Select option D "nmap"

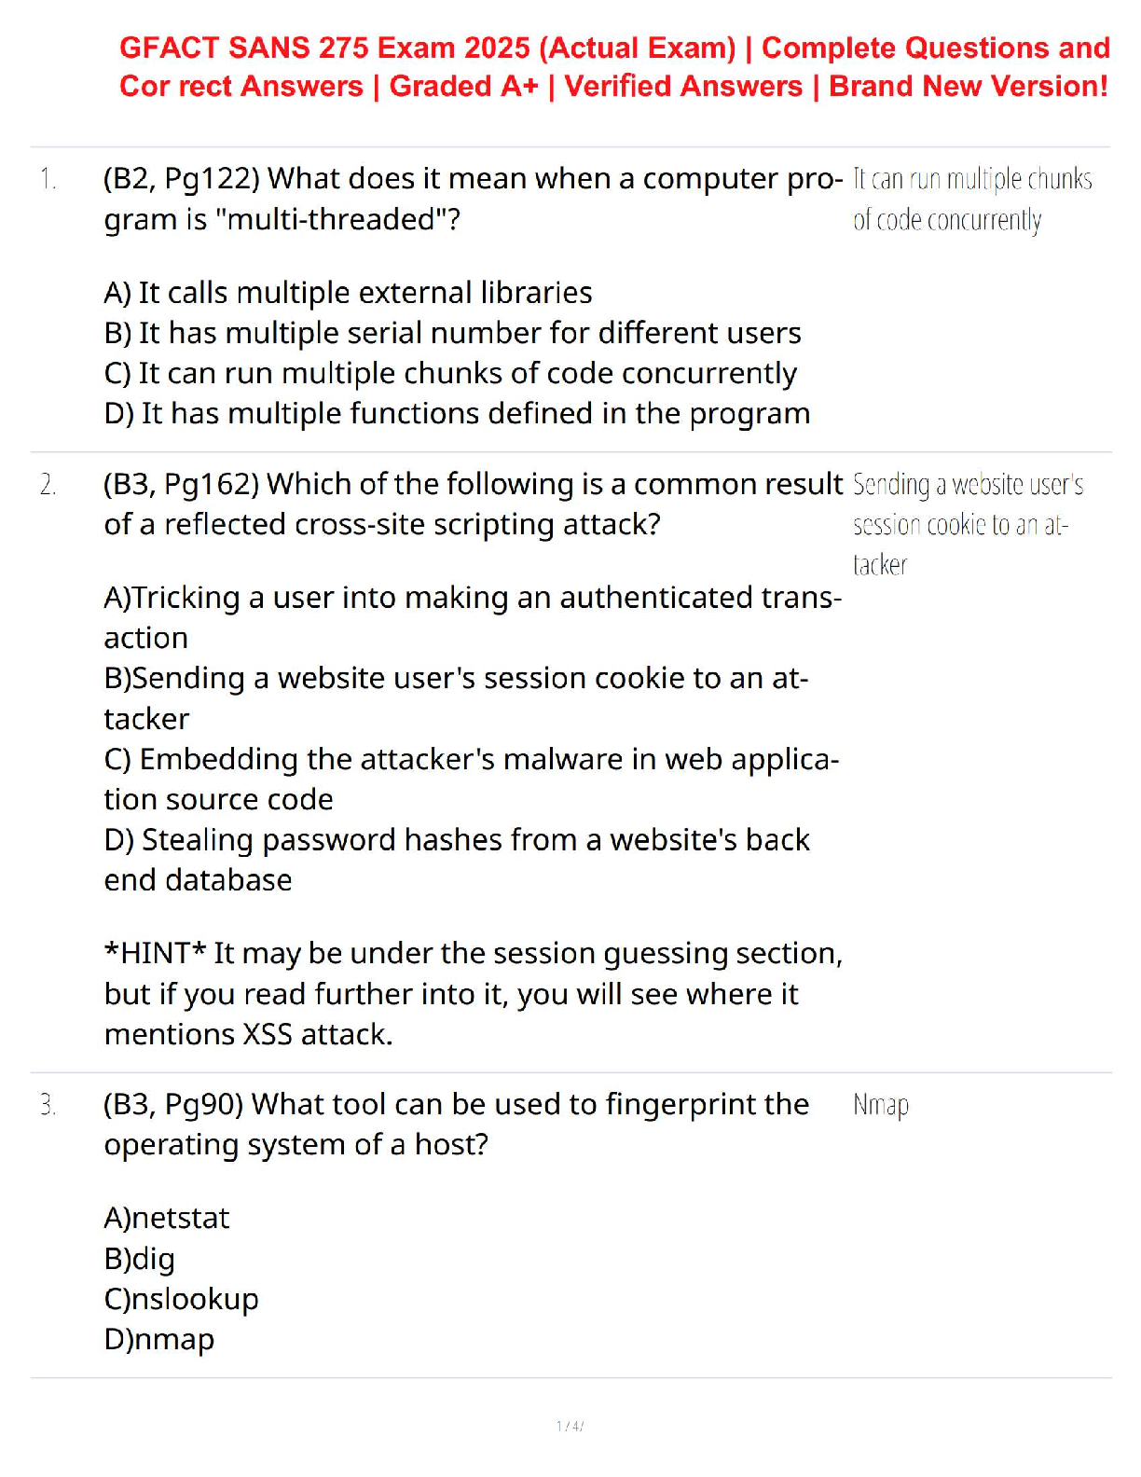159,1339
